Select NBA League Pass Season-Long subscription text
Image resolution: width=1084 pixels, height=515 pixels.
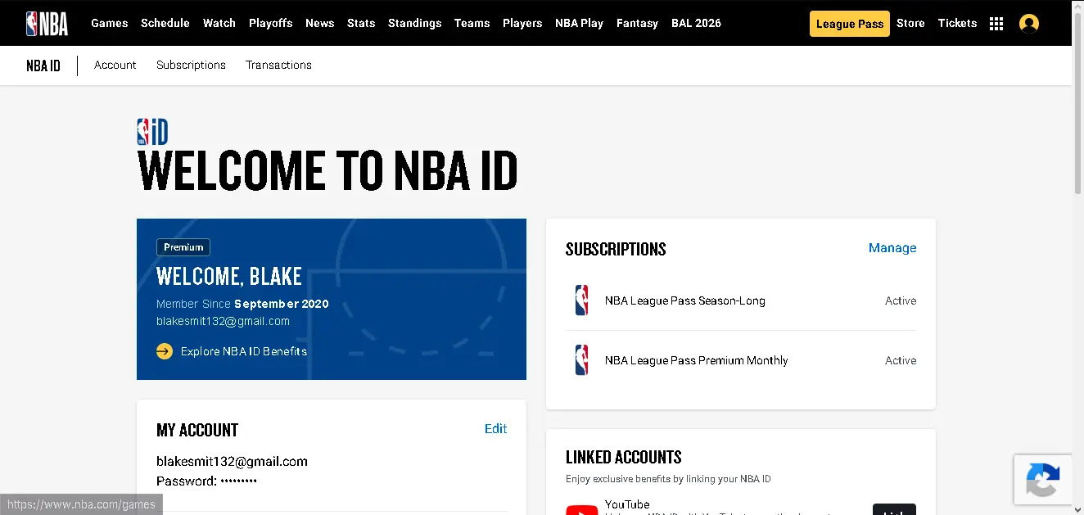click(x=685, y=300)
